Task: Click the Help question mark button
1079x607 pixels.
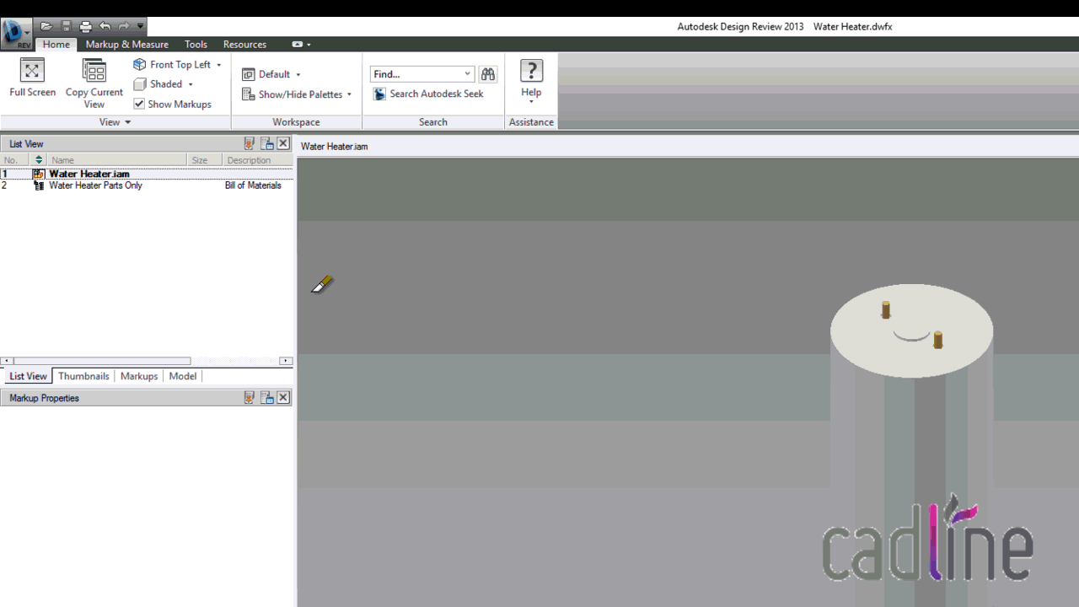Action: [x=531, y=71]
